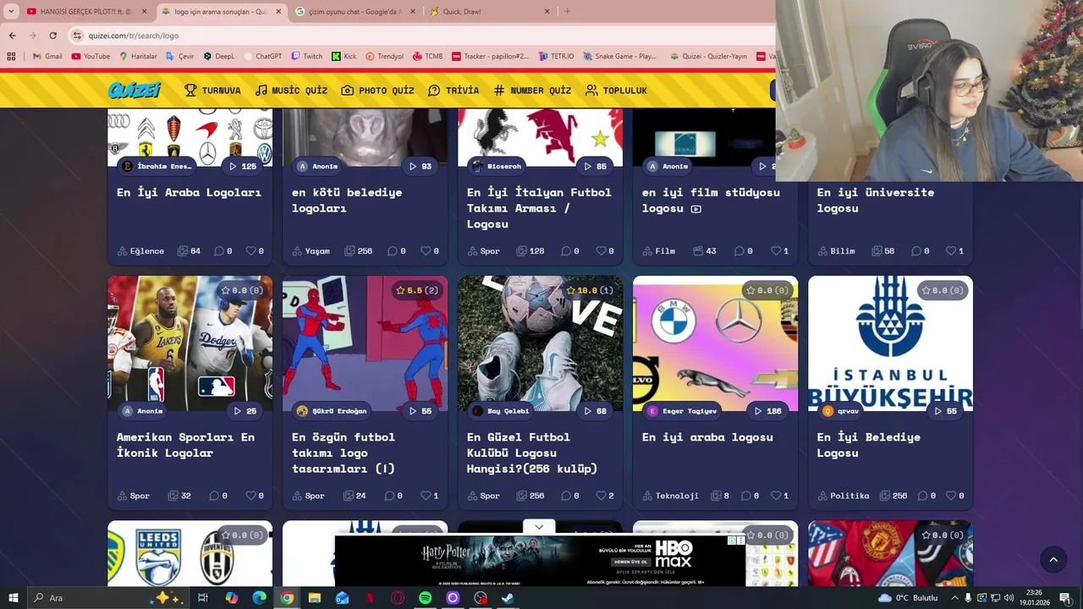1083x609 pixels.
Task: Open the Gmail bookmark
Action: click(x=47, y=57)
